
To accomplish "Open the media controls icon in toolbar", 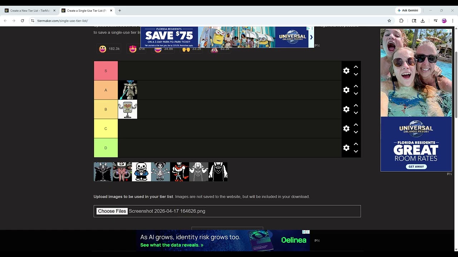I will [x=435, y=21].
